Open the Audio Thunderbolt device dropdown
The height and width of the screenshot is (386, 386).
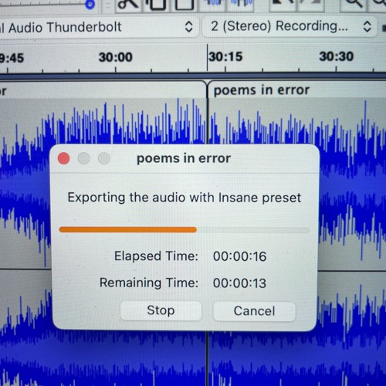[x=99, y=27]
